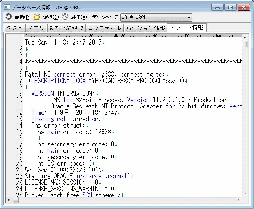
Task: Select the アラート情報 tab
Action: click(x=187, y=28)
